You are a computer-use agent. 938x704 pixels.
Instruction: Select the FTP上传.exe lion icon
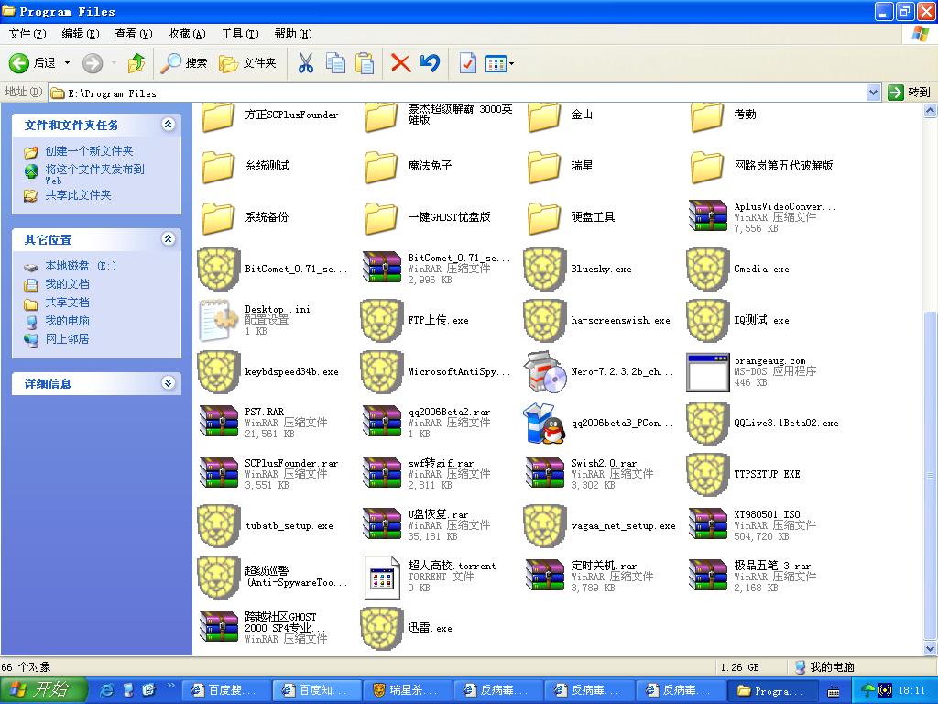tap(381, 321)
